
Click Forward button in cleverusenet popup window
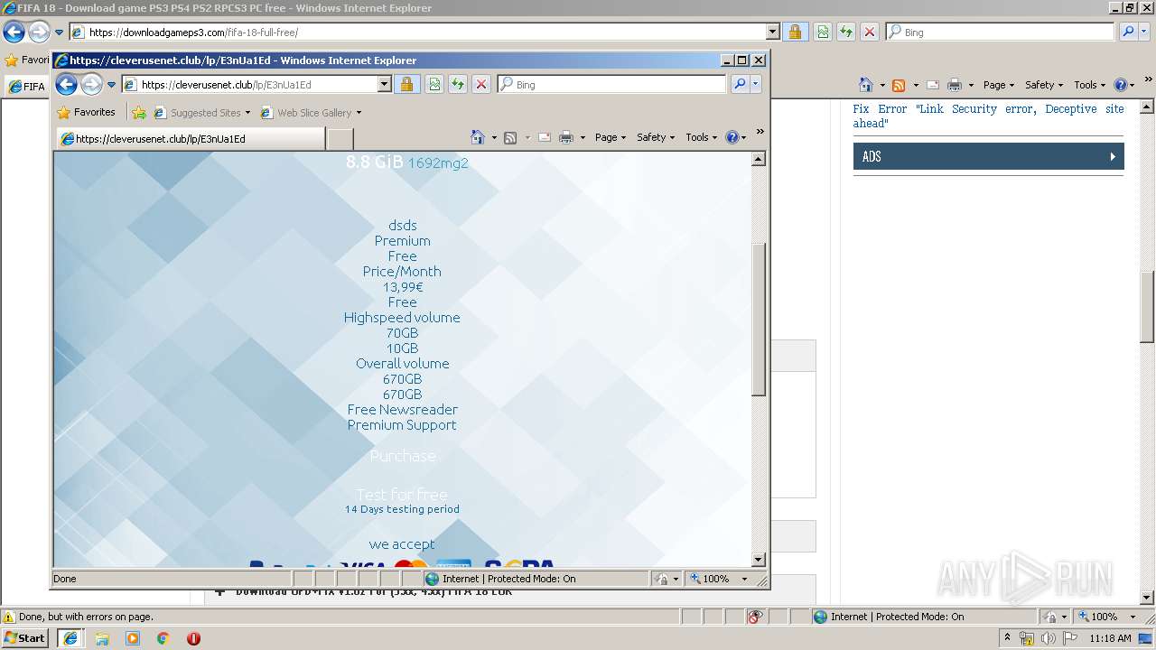tap(91, 84)
